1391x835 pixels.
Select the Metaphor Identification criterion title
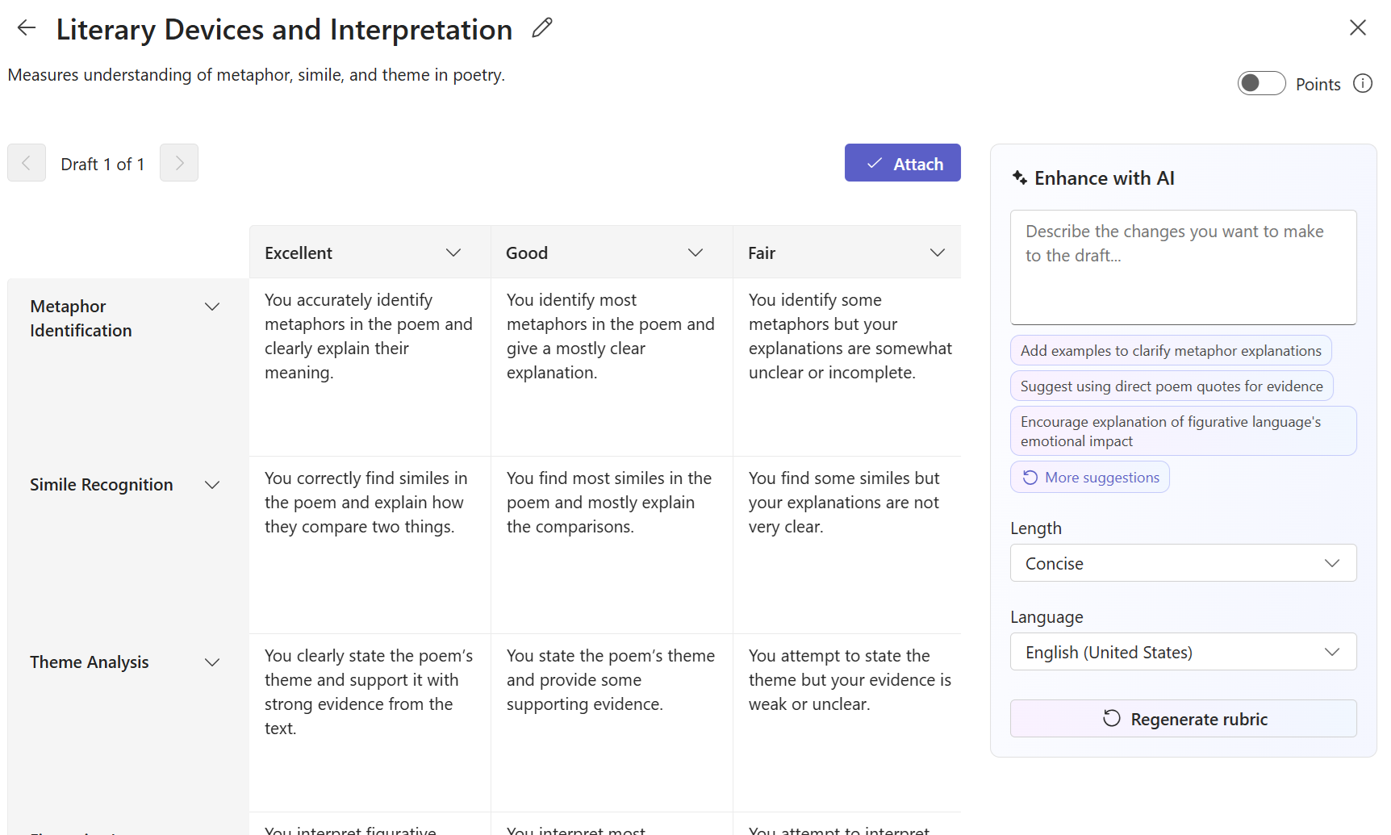coord(81,319)
